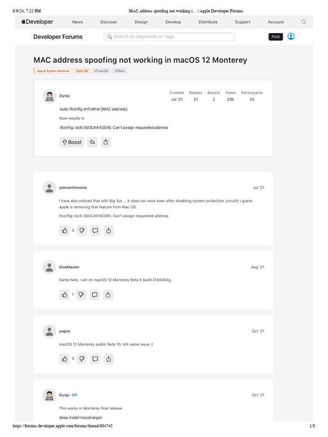Open the user profile icon beside Post
This screenshot has width=328, height=437.
[291, 36]
